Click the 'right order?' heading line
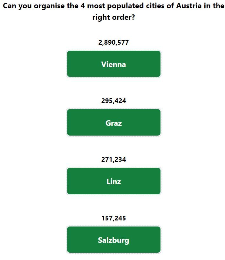The width and height of the screenshot is (225, 260). (x=114, y=17)
